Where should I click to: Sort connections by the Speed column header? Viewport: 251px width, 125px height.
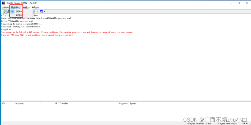click(136, 103)
